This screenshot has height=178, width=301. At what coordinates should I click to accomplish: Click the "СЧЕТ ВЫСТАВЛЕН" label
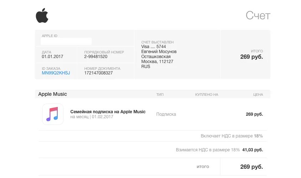pos(157,42)
